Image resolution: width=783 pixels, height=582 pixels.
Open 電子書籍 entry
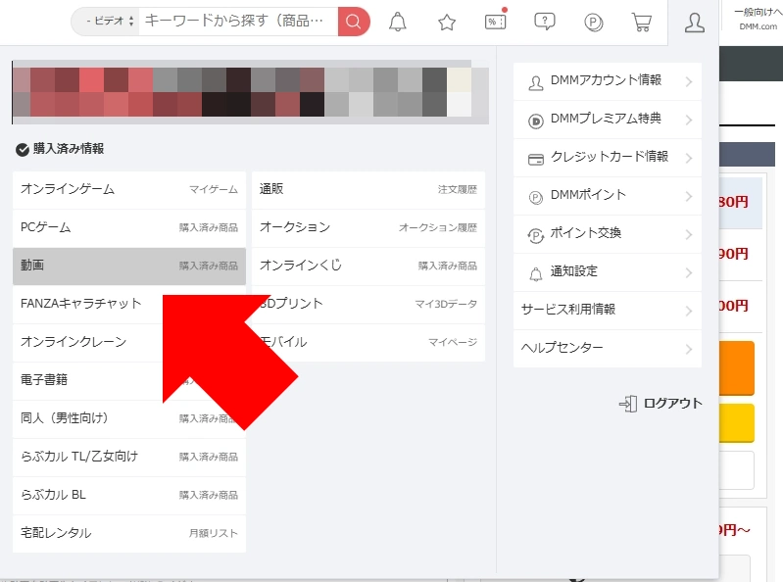tap(129, 380)
